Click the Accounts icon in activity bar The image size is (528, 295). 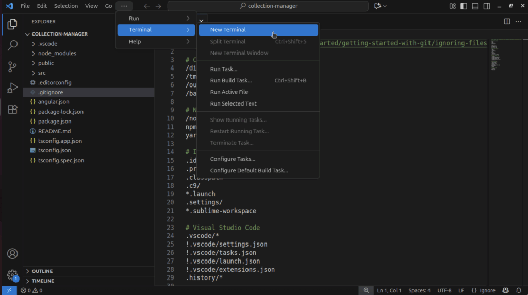(x=12, y=254)
